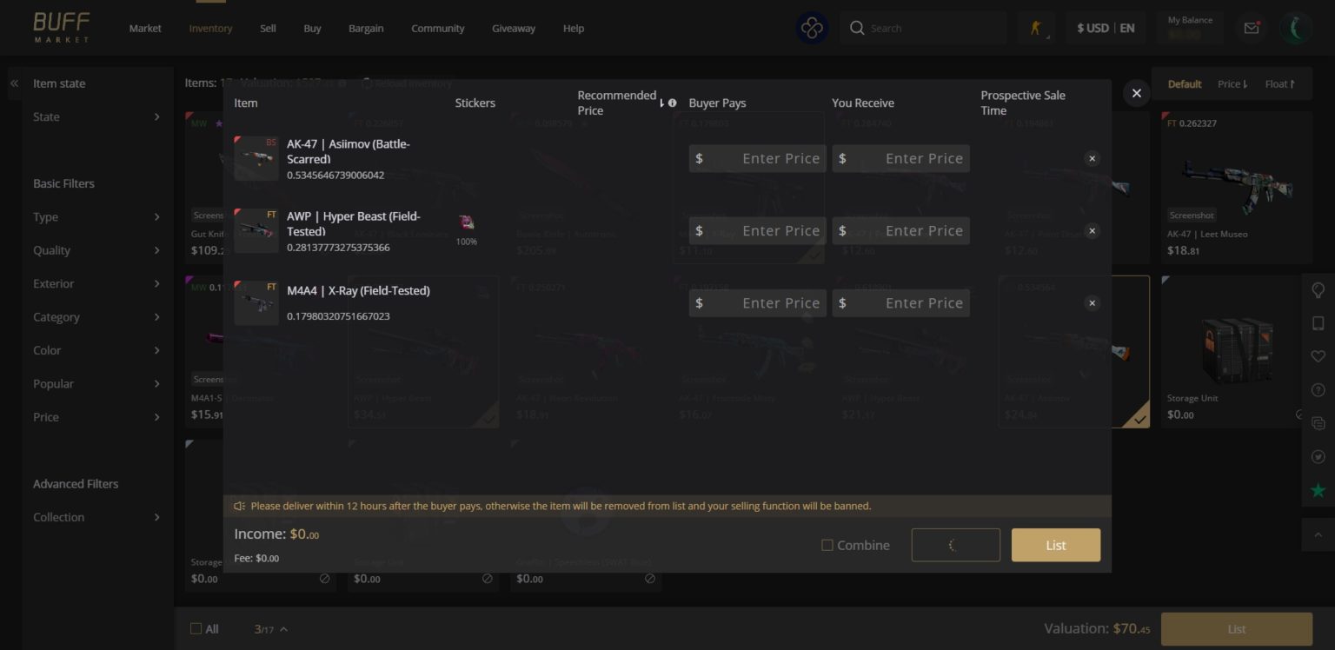
Task: Toggle the All items checkbox
Action: pos(196,628)
